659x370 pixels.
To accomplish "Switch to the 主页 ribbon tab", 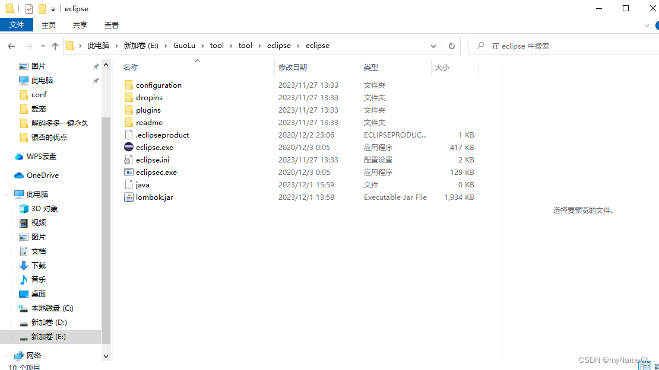I will tap(48, 25).
